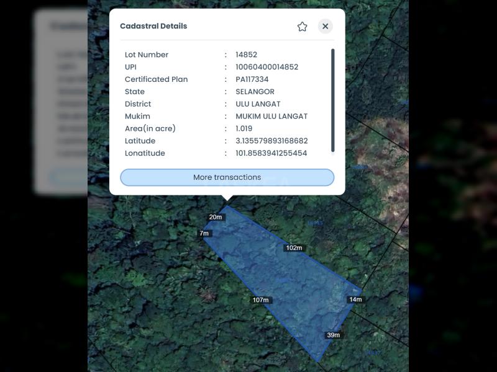Click the Latitude value 3.135579893168682
This screenshot has height=372, width=497.
[x=271, y=141]
